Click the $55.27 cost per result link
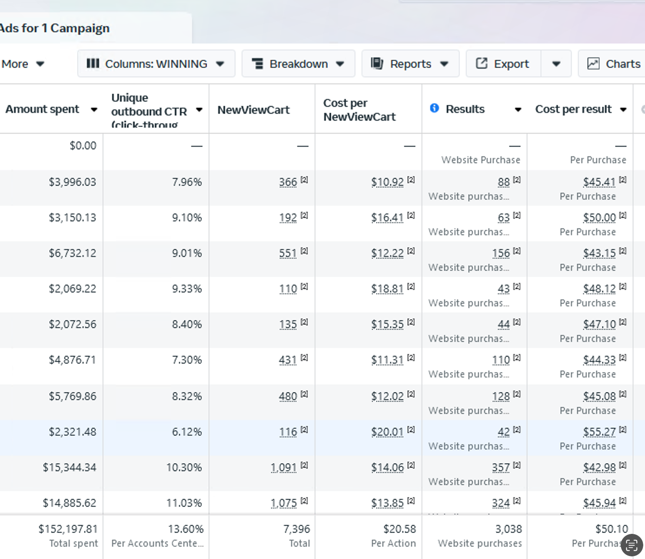 [599, 432]
